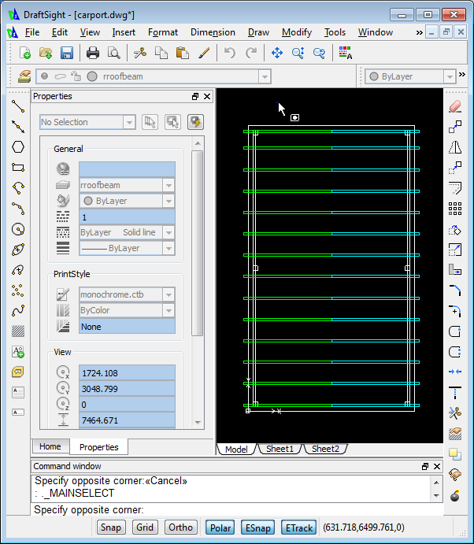Activate the Pan tool icon
This screenshot has width=474, height=544.
coord(277,53)
